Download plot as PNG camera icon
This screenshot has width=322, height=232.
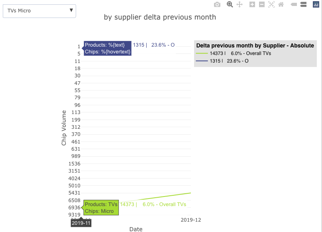(x=217, y=4)
